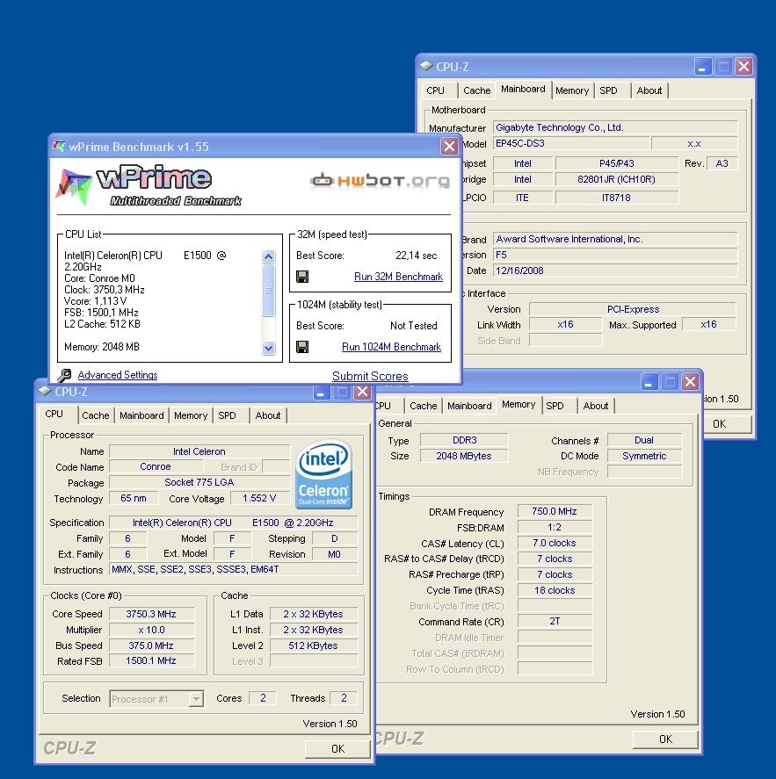Screen dimensions: 776x779
Task: Minimize the CPU-Z Memory window
Action: (x=649, y=381)
